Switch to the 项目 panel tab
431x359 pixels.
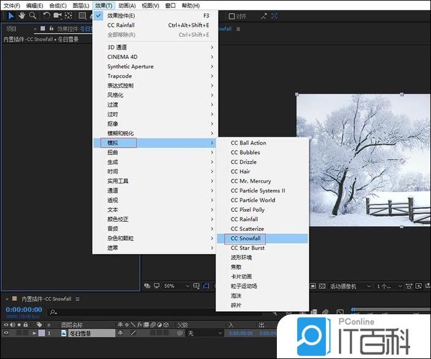[x=11, y=29]
